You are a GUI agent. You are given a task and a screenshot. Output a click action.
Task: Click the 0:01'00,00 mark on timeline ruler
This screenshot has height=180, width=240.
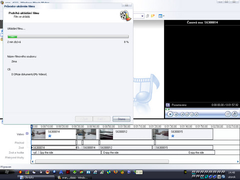point(124,126)
